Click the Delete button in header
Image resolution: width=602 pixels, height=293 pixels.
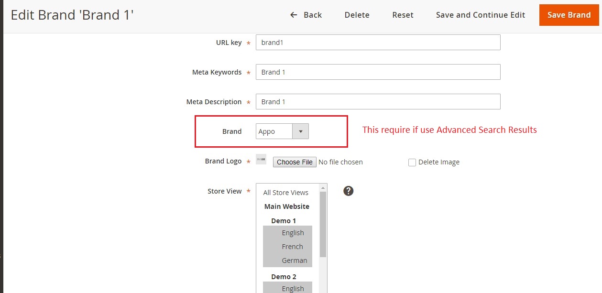[x=357, y=15]
